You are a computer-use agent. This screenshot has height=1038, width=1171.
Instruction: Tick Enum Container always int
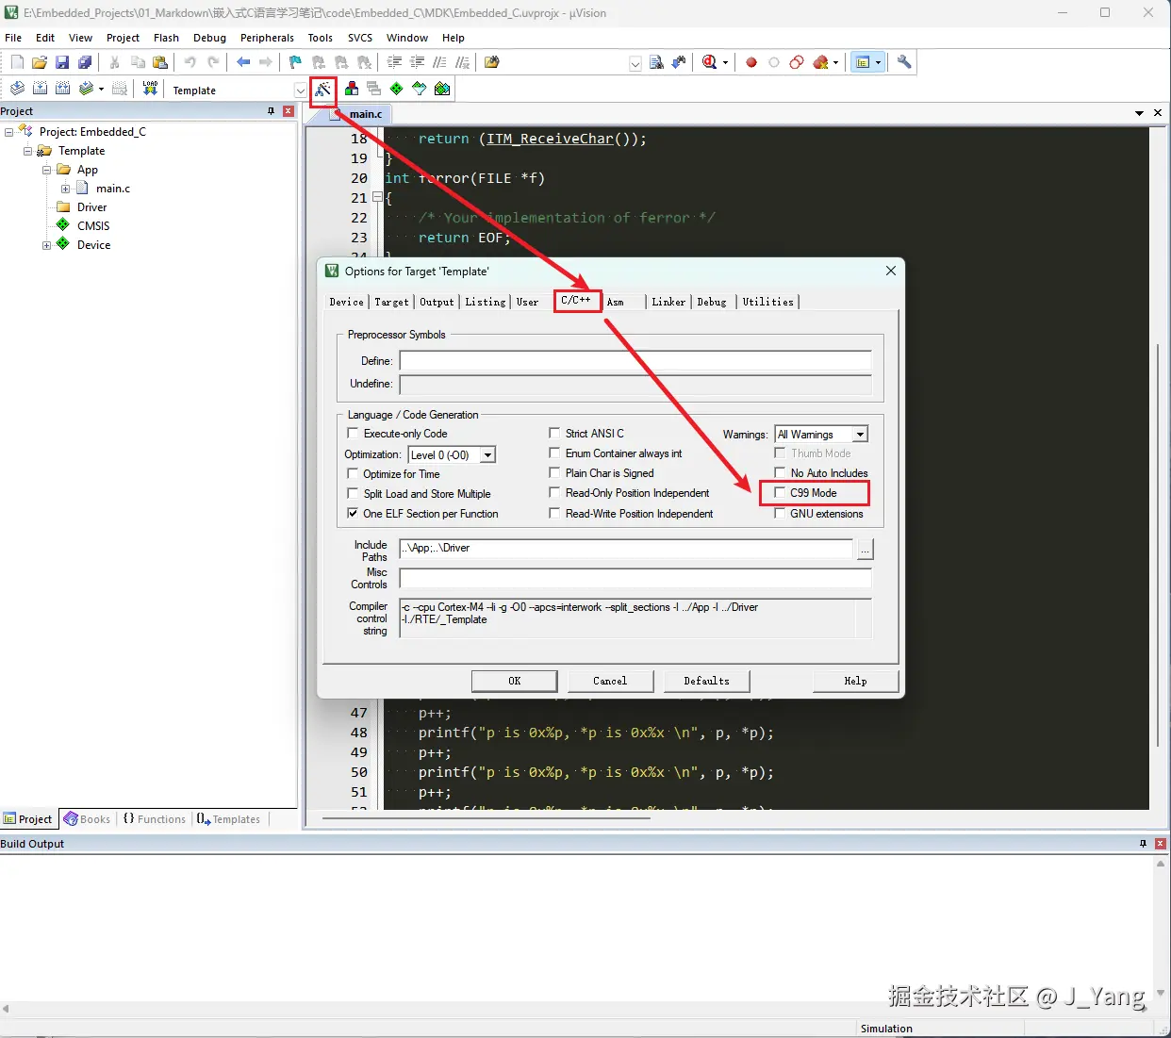coord(554,453)
